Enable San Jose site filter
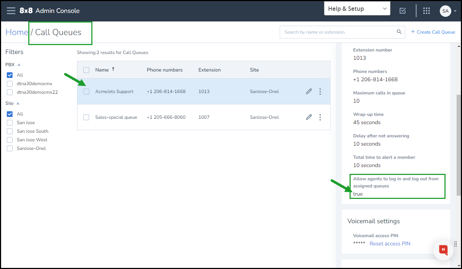Screen dimensions: 462x269 click(x=10, y=123)
